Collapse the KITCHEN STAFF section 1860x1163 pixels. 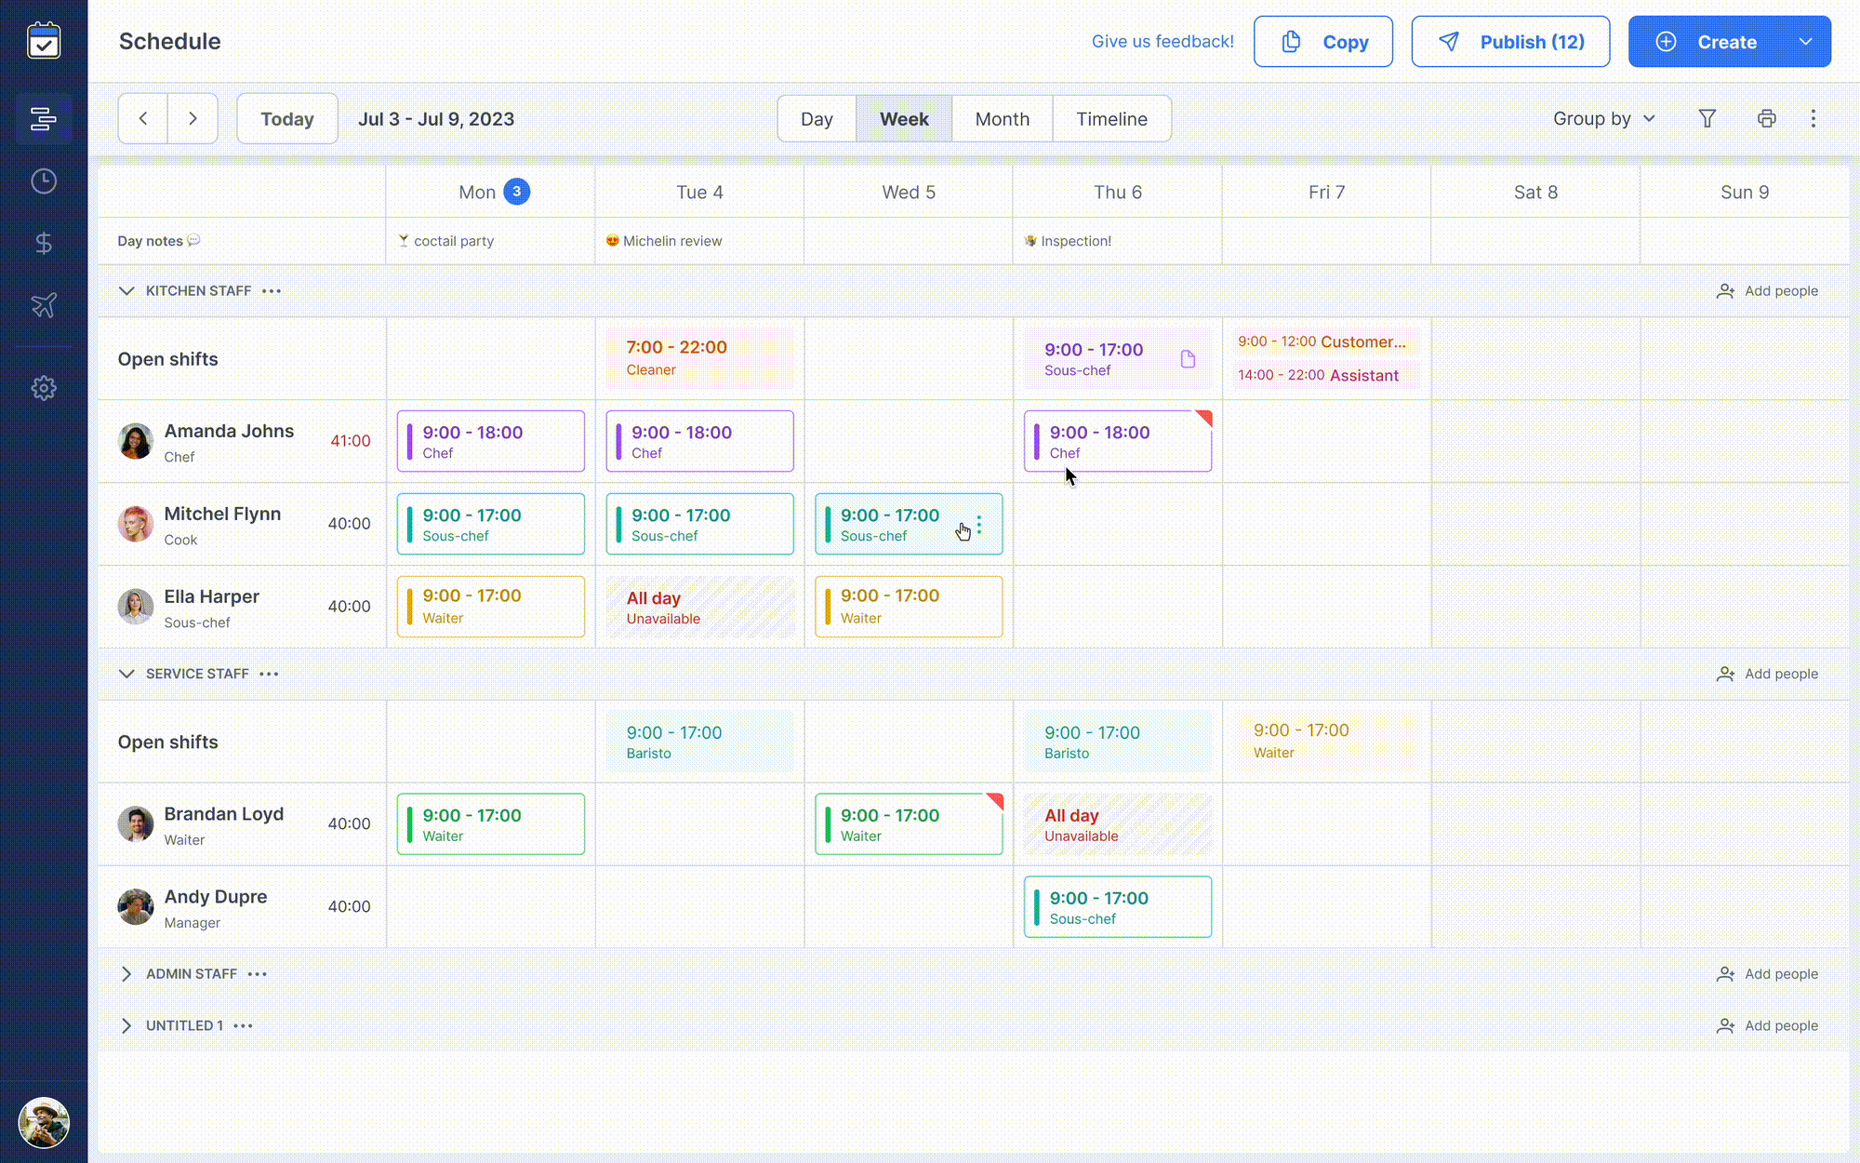[x=126, y=290]
